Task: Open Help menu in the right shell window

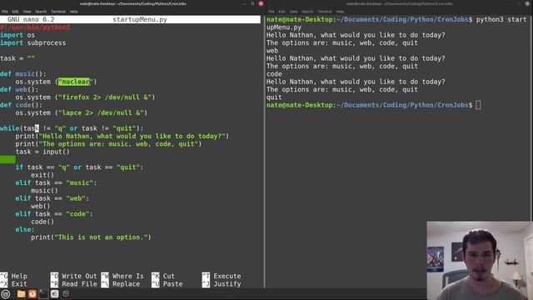Action: tap(340, 12)
